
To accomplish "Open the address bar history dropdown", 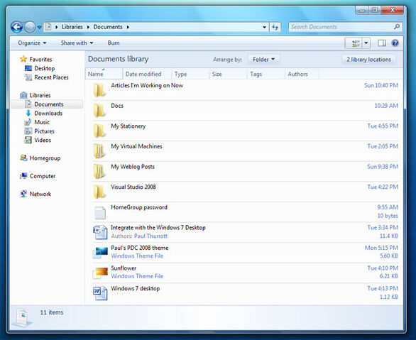I will click(x=264, y=27).
